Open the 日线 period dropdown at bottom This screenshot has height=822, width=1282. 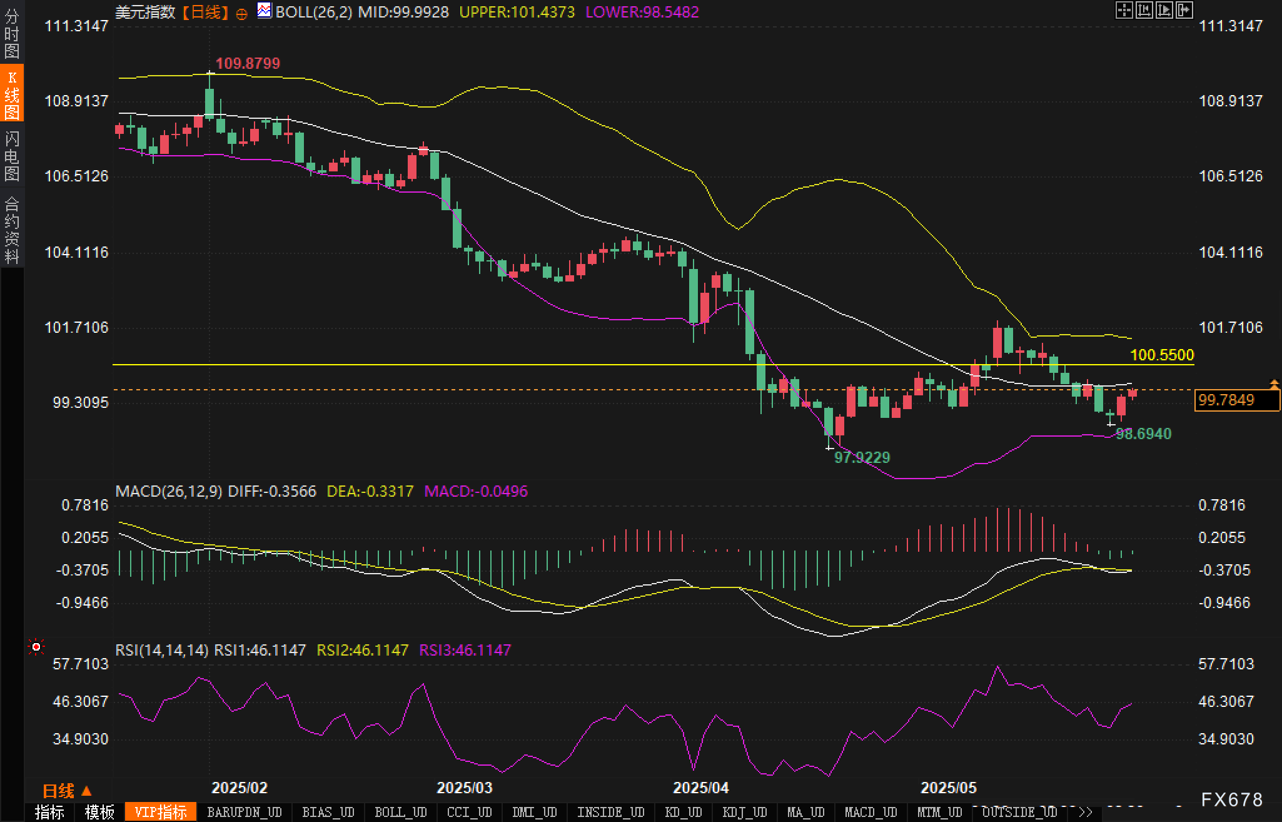click(x=66, y=791)
